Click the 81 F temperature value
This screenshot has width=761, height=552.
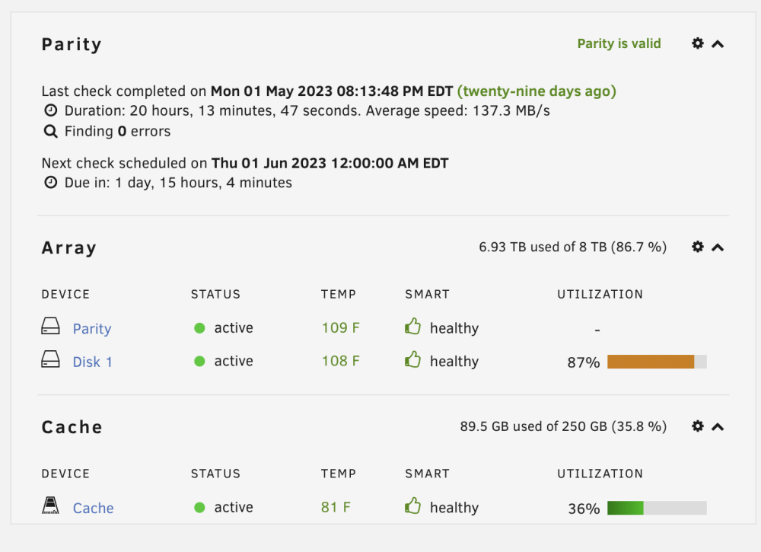tap(336, 507)
